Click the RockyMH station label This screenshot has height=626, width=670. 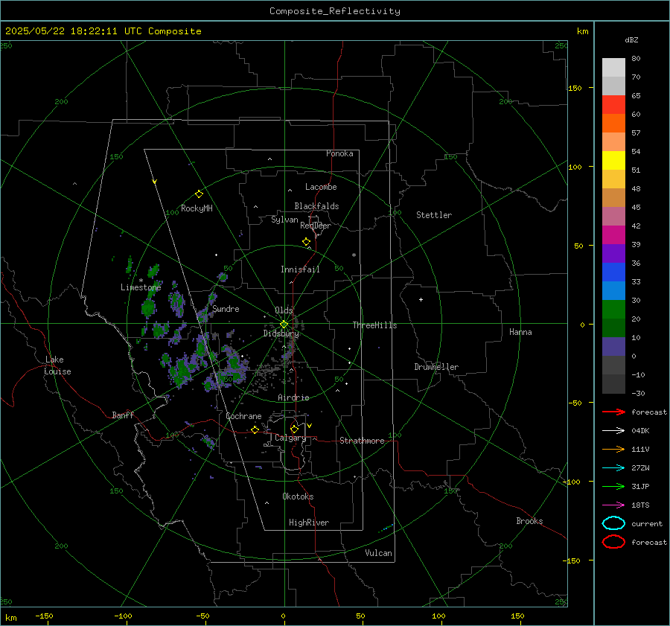(197, 208)
